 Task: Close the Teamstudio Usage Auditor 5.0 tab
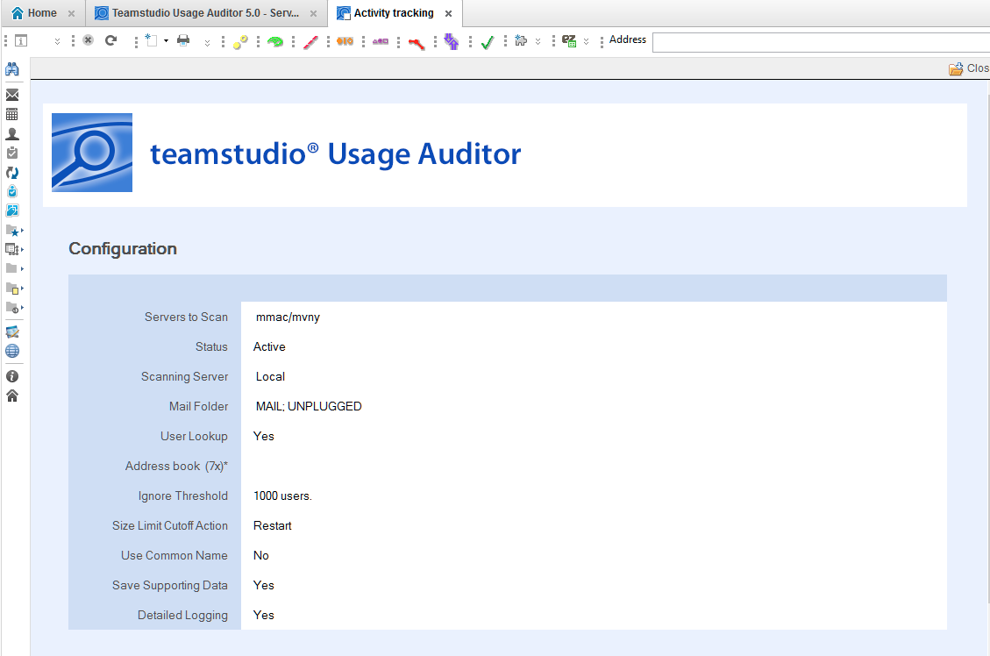[313, 13]
